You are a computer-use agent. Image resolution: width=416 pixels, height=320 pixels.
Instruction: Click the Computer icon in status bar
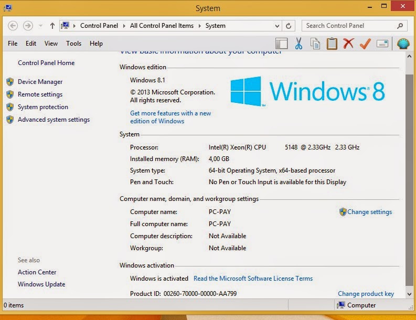[340, 305]
